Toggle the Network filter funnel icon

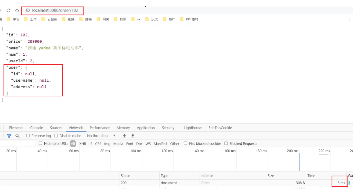click(9, 136)
